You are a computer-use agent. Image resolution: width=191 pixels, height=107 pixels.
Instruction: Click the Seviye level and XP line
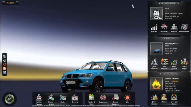[x=174, y=14]
